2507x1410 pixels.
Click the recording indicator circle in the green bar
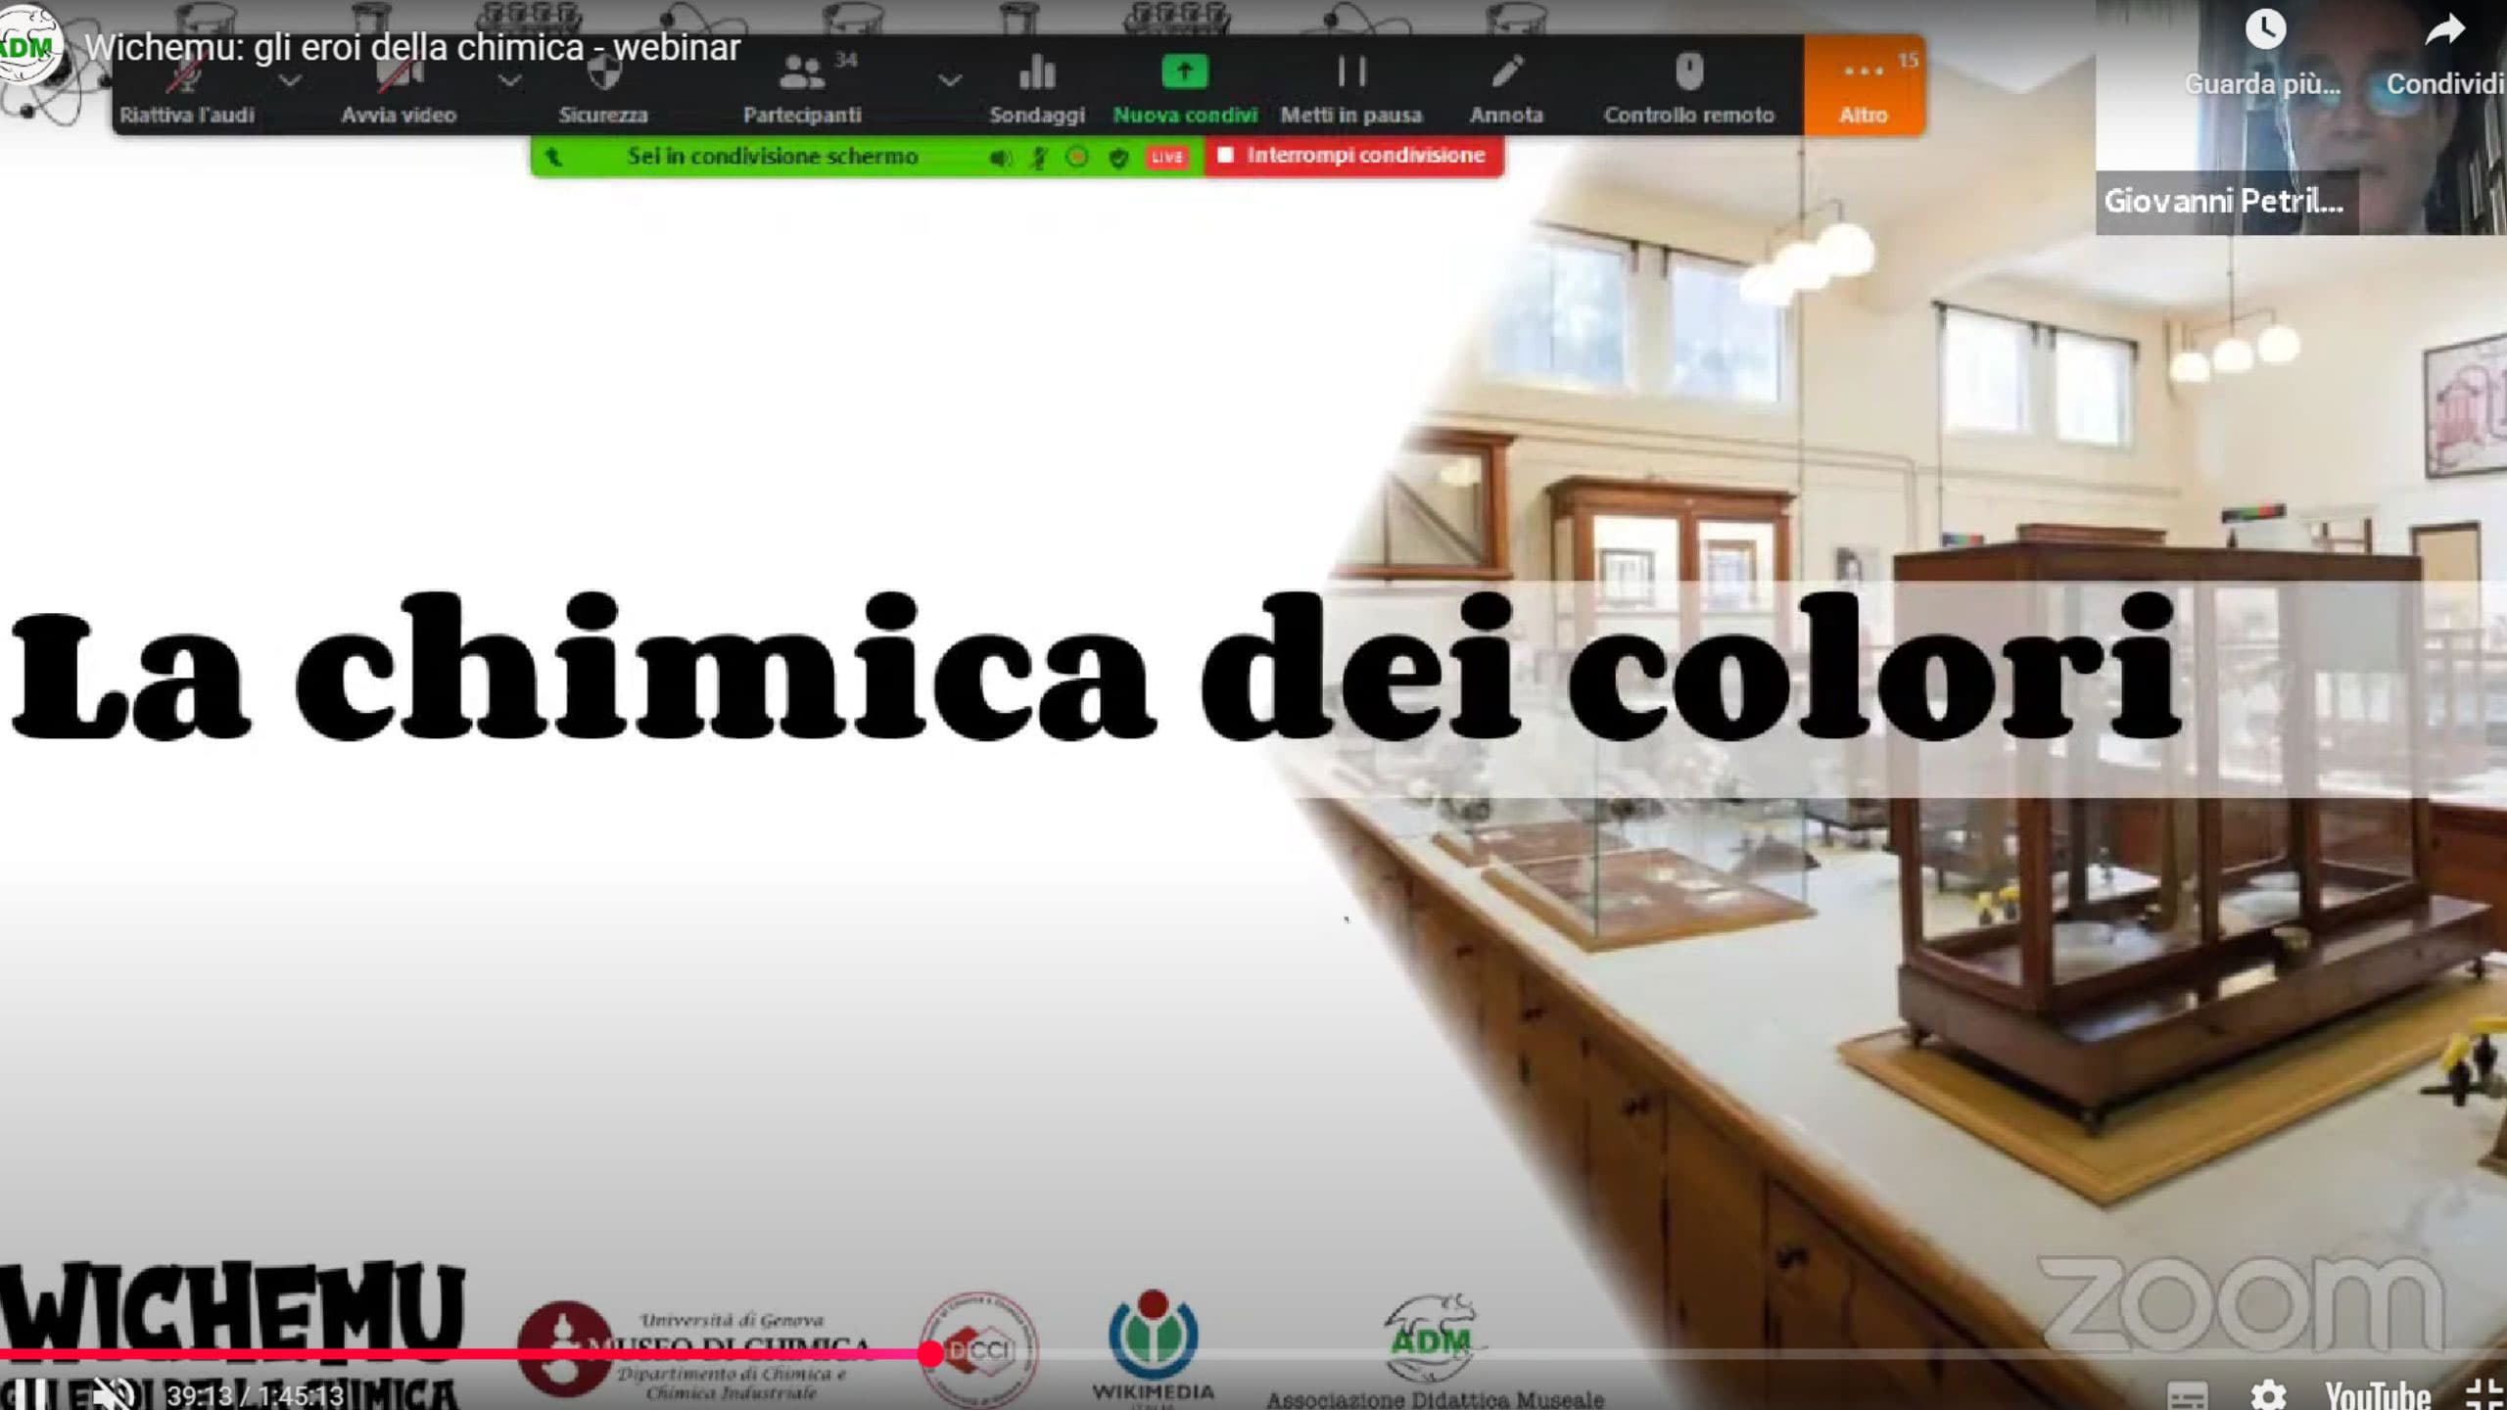pos(1077,157)
